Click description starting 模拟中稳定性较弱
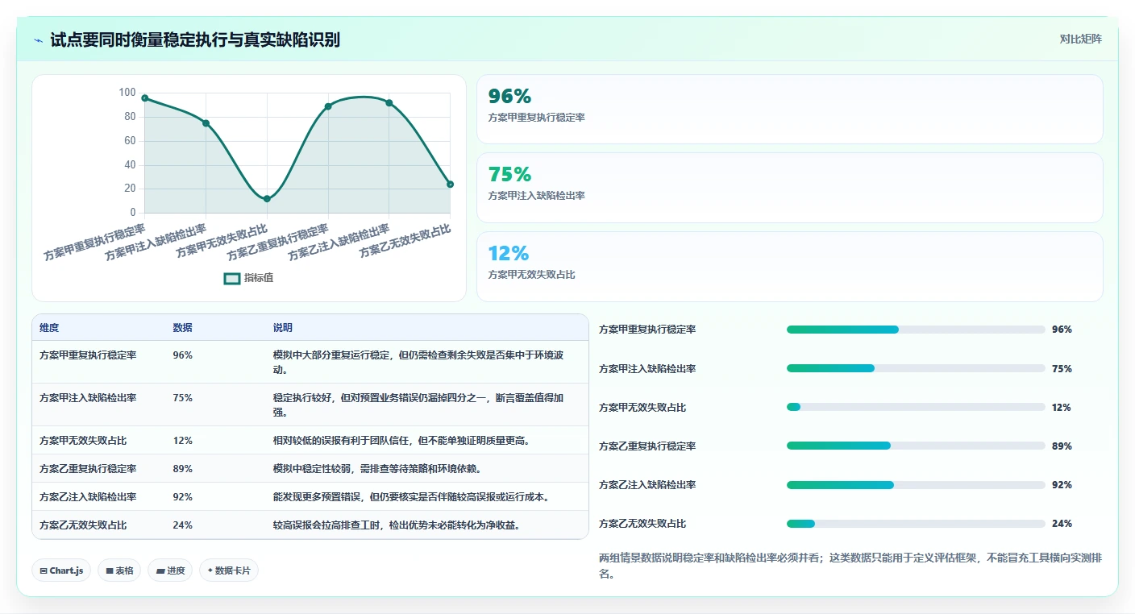Image resolution: width=1135 pixels, height=614 pixels. 376,469
